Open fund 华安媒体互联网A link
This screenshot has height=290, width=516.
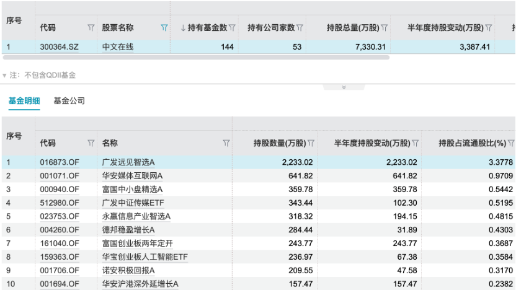point(132,176)
